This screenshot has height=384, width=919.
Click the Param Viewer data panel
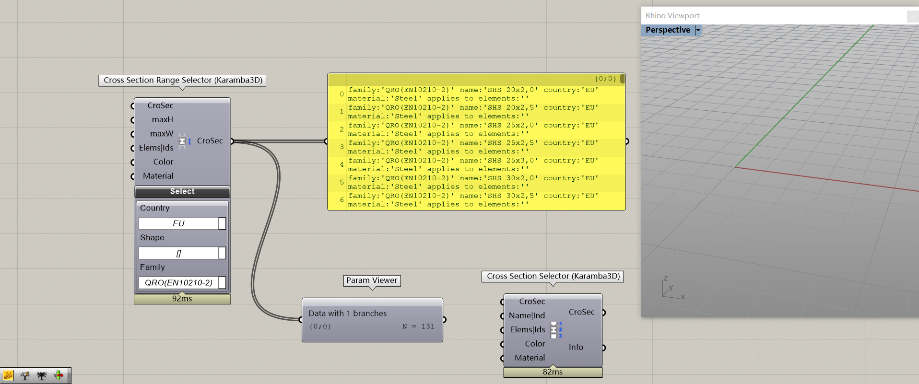(x=372, y=320)
